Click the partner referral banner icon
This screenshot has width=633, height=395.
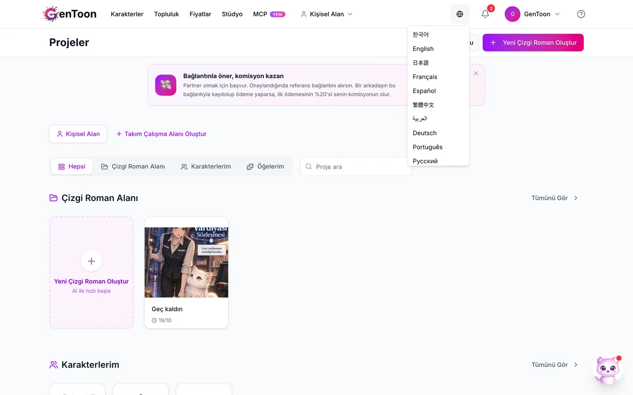pos(166,85)
